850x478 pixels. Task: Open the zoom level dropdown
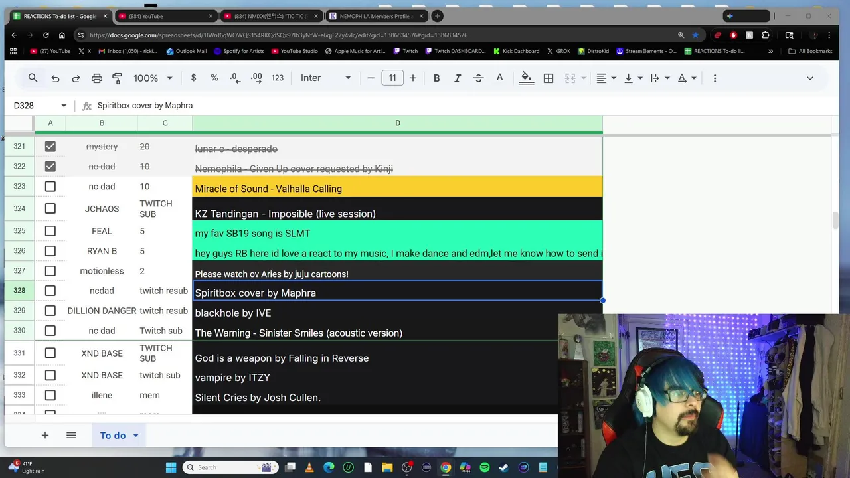[153, 78]
